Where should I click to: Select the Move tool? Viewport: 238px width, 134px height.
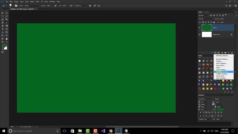(x=3, y=13)
